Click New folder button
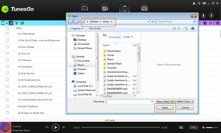The image size is (221, 133). coord(95,29)
